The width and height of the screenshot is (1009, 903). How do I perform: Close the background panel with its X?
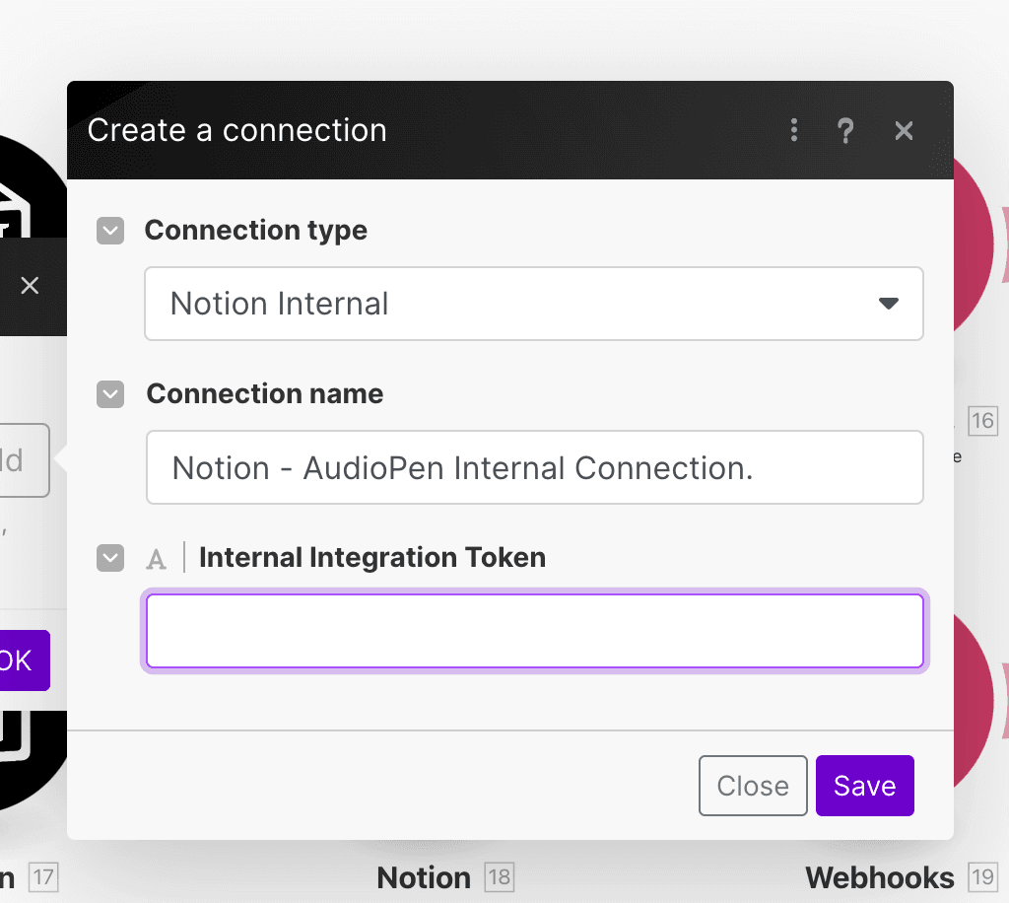pyautogui.click(x=30, y=286)
